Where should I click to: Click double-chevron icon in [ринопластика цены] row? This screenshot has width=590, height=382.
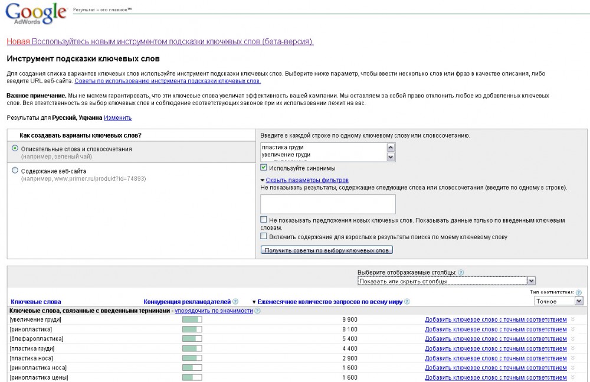click(x=573, y=377)
